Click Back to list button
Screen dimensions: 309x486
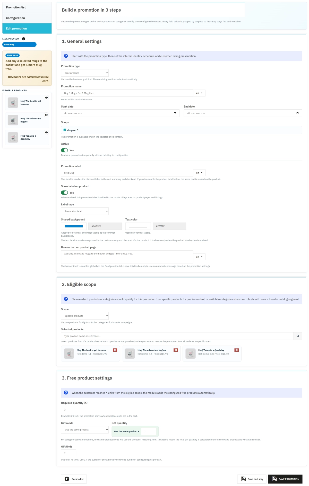point(74,479)
